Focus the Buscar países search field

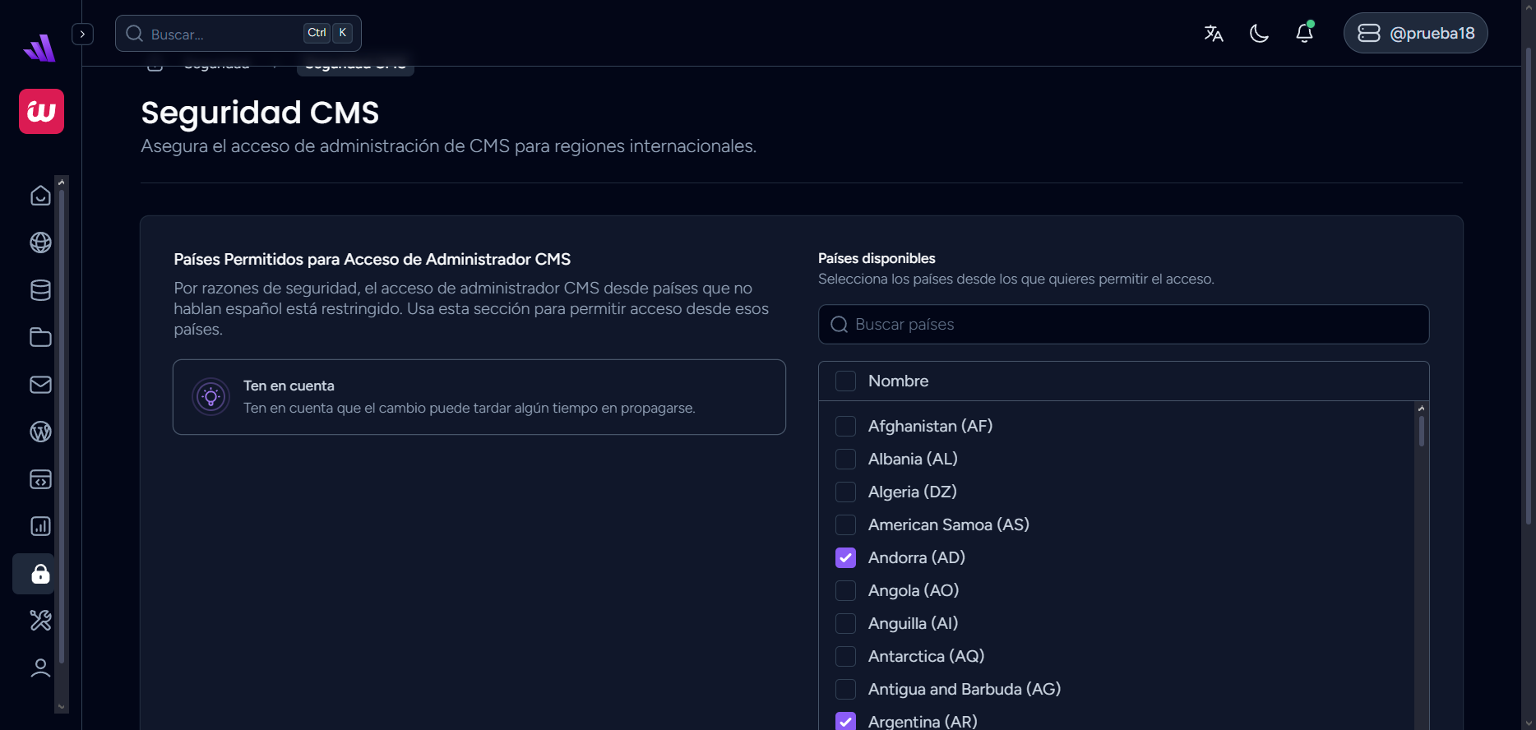pyautogui.click(x=1123, y=325)
